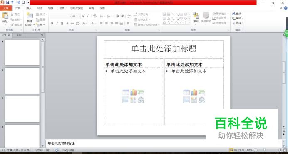Clear all text formatting

click(94, 16)
